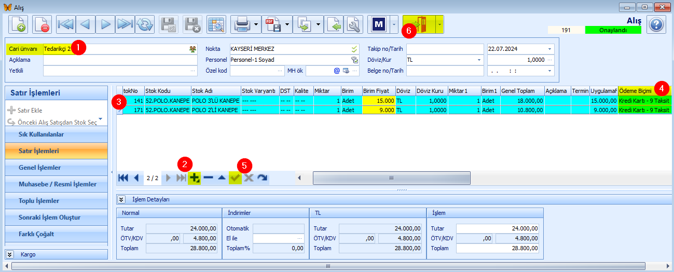
Task: Open the printer dropdown arrow
Action: coord(257,24)
